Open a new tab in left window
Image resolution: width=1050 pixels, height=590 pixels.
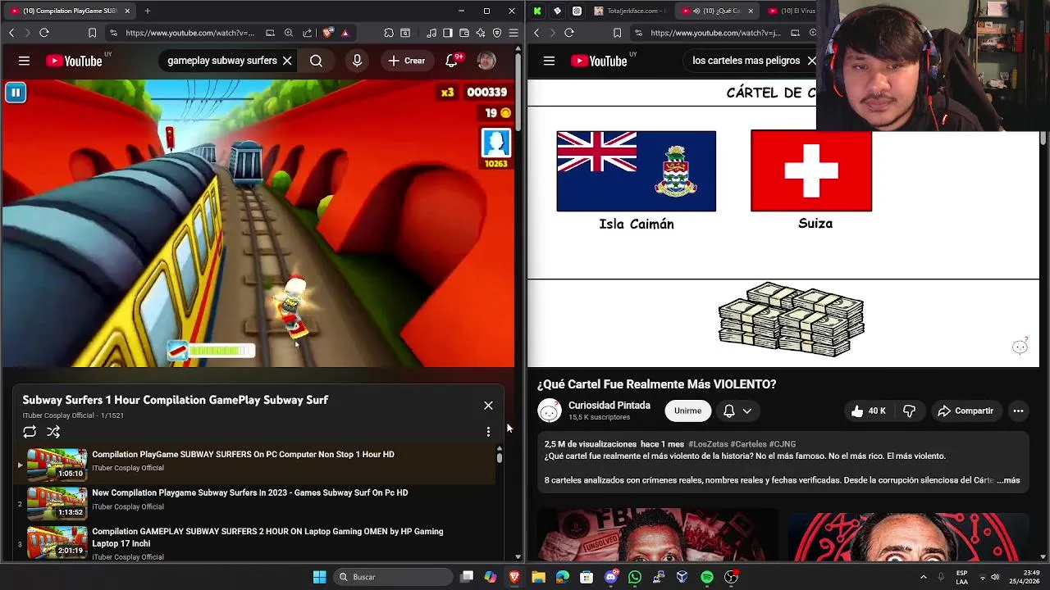pos(148,11)
